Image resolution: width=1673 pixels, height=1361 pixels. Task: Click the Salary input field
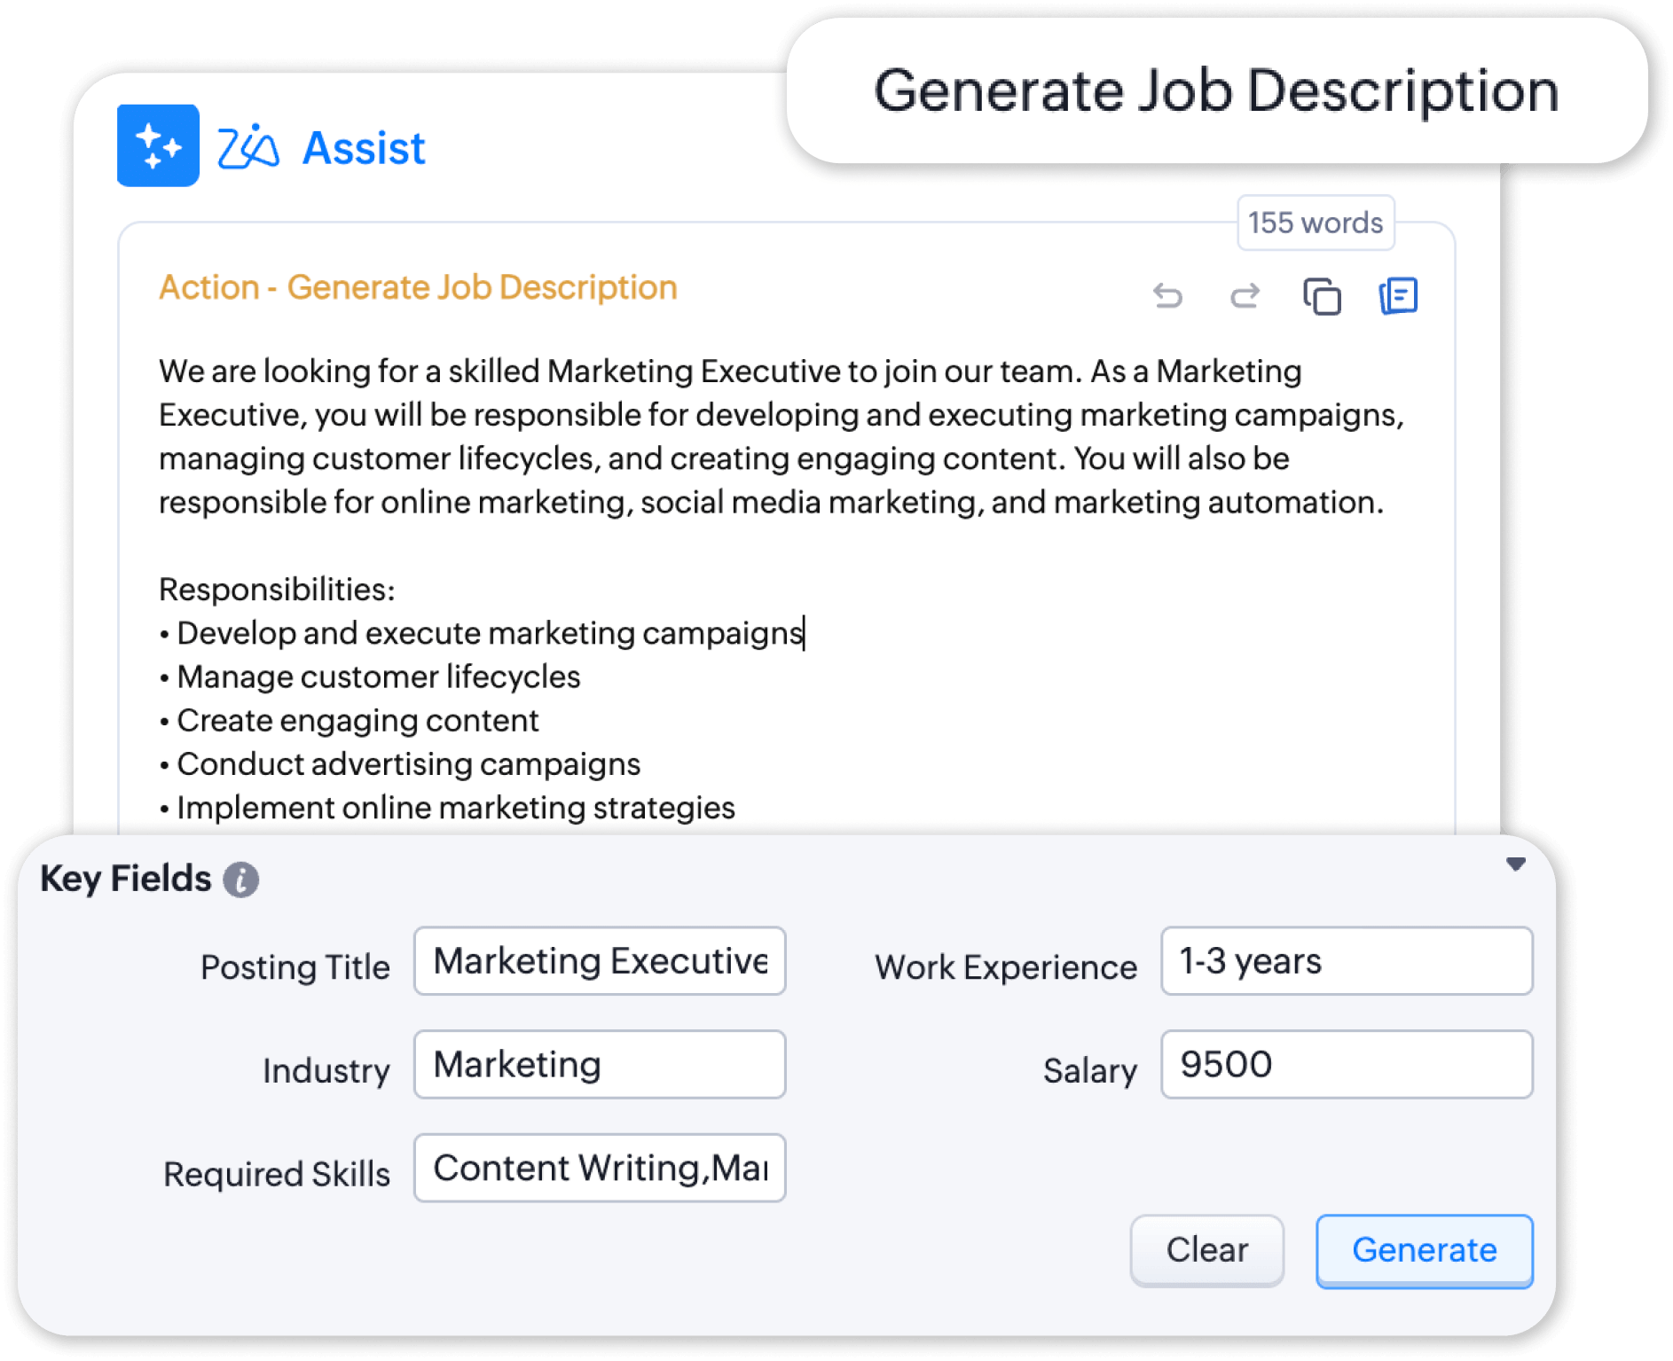[1347, 1064]
